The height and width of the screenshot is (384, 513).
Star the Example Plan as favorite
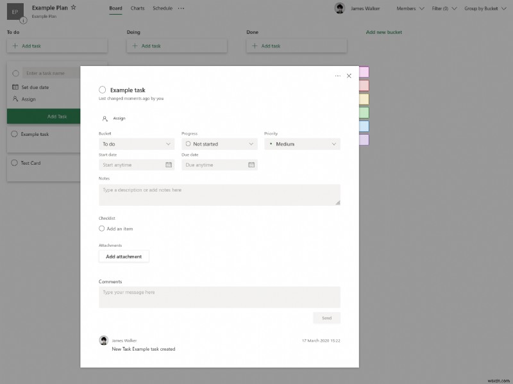(x=73, y=6)
